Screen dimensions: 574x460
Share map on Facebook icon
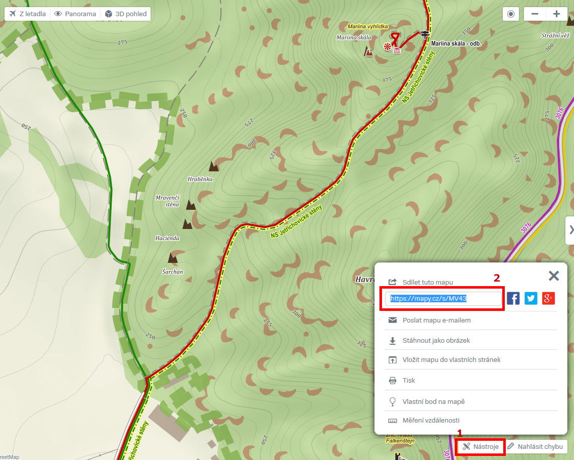tap(513, 298)
